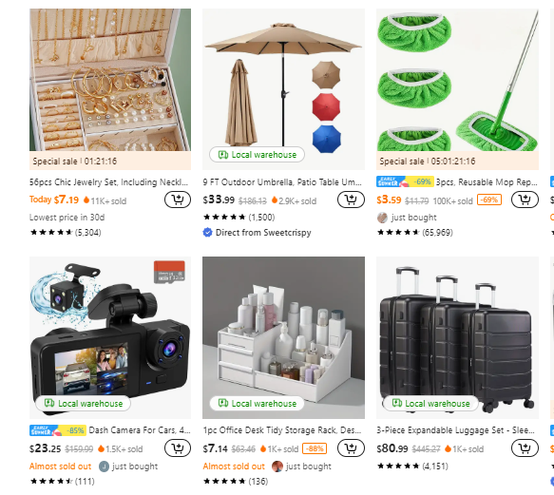Click the Early Summer -85% badge on Dash Camera
Image resolution: width=554 pixels, height=495 pixels.
tap(57, 430)
